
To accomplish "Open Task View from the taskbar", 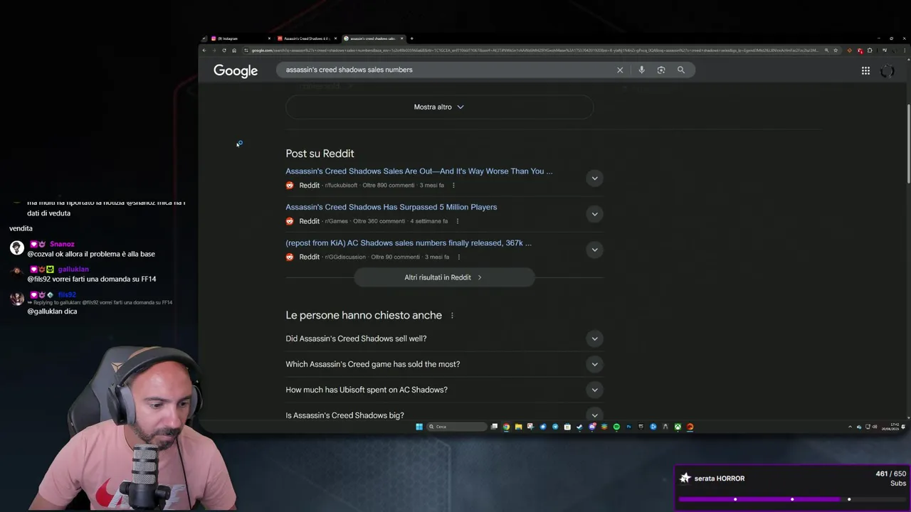I will (494, 427).
